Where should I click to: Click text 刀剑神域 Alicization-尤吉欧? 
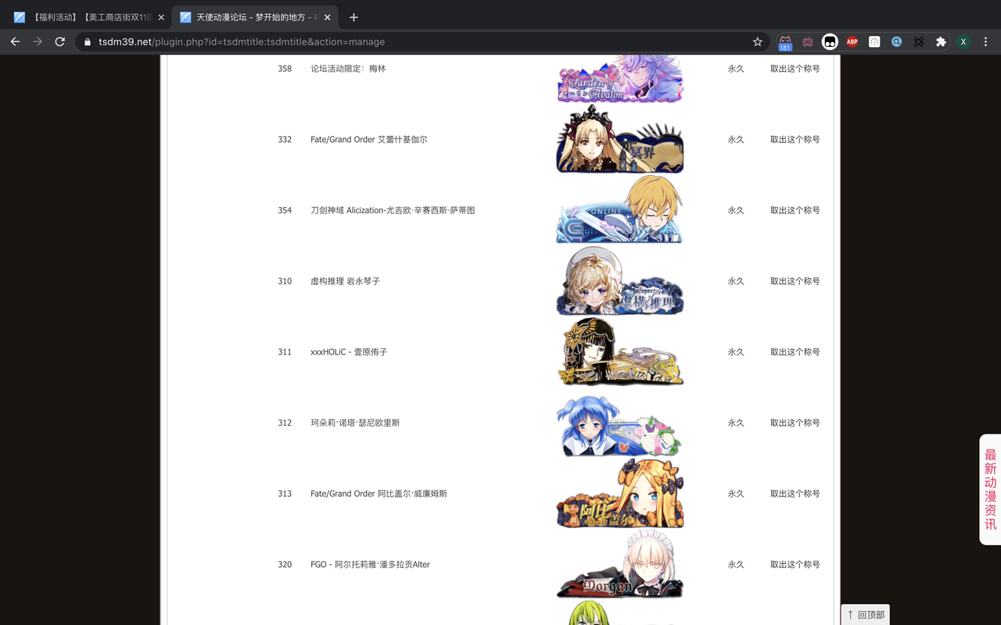coord(393,210)
